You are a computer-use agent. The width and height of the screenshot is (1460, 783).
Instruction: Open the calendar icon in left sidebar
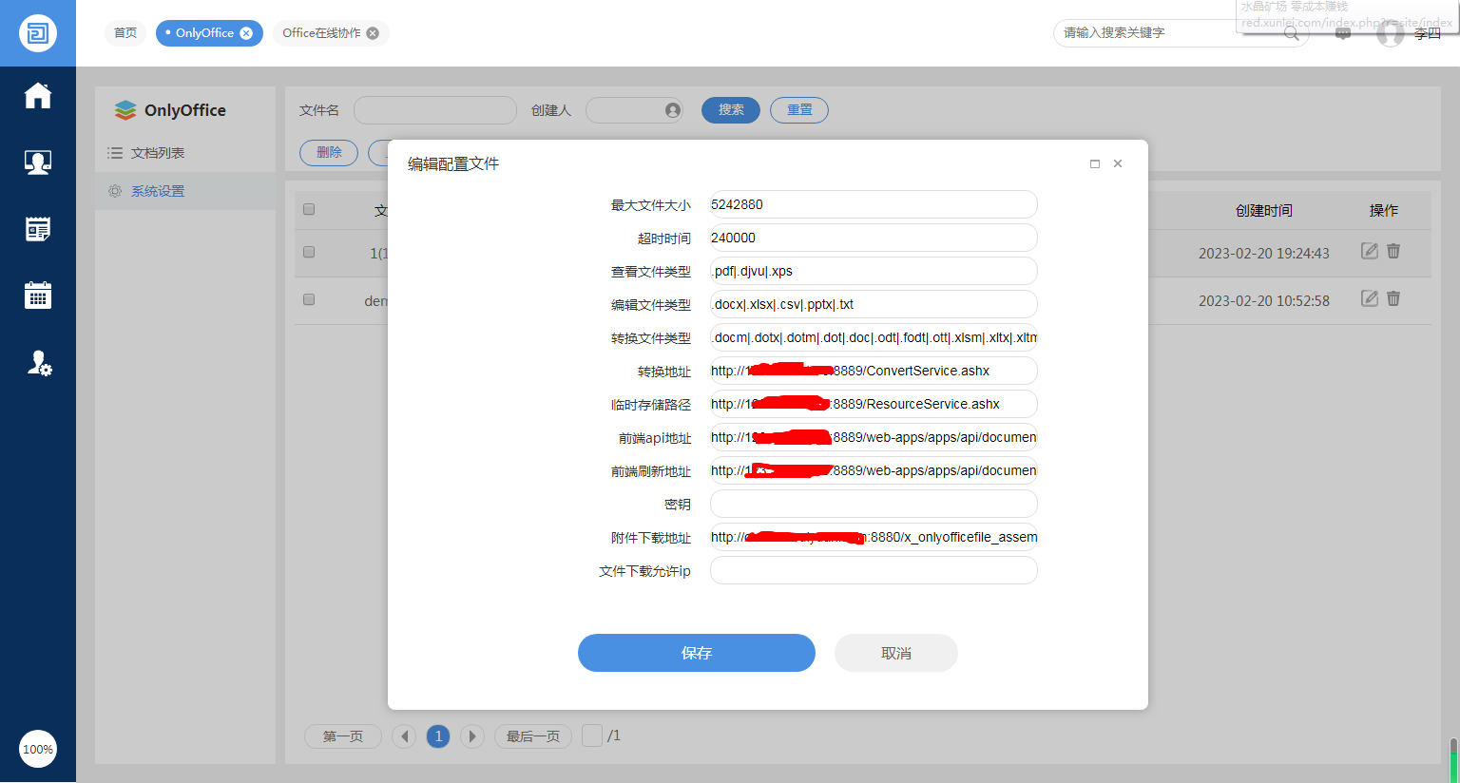(38, 296)
